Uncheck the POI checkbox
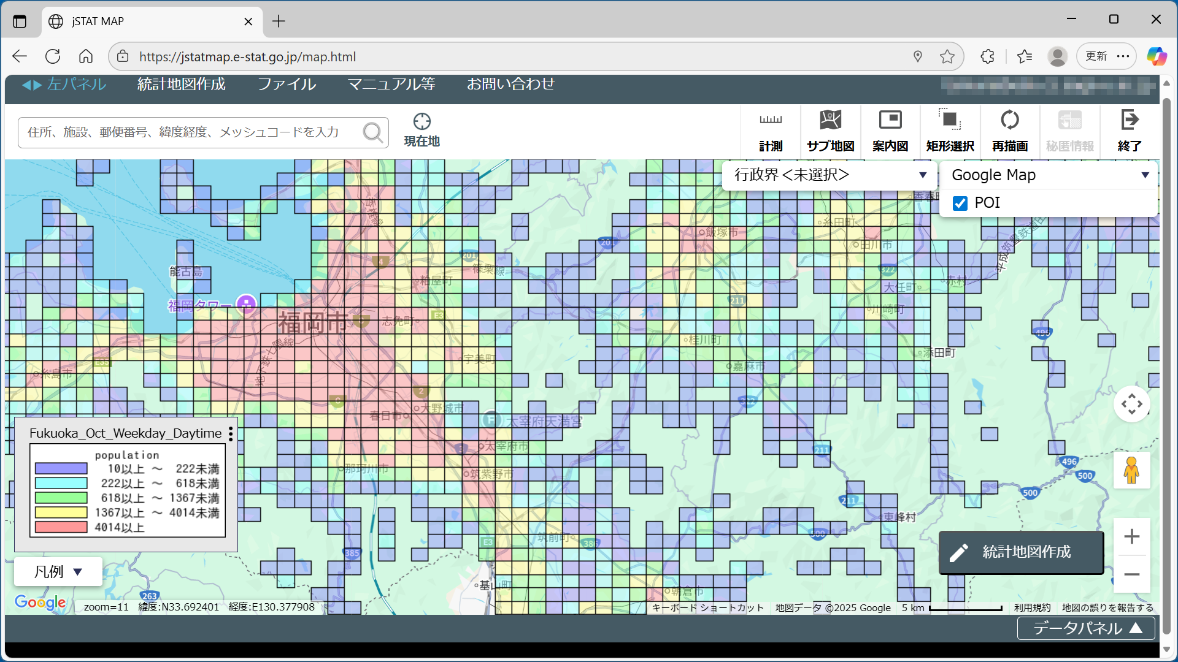 coord(960,203)
